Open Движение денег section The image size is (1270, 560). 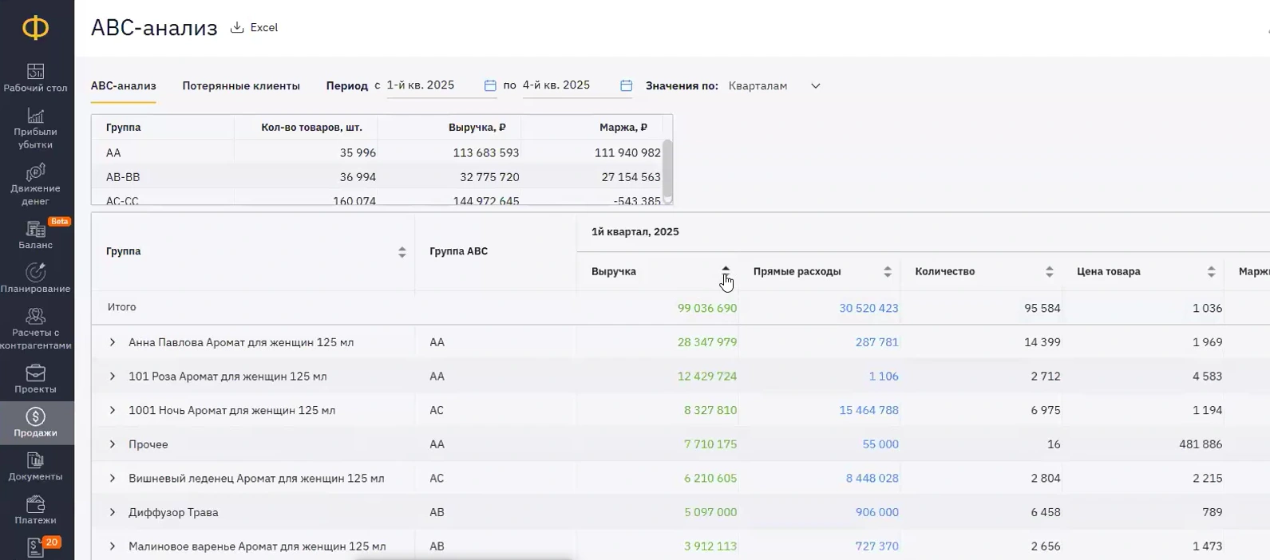(x=35, y=185)
